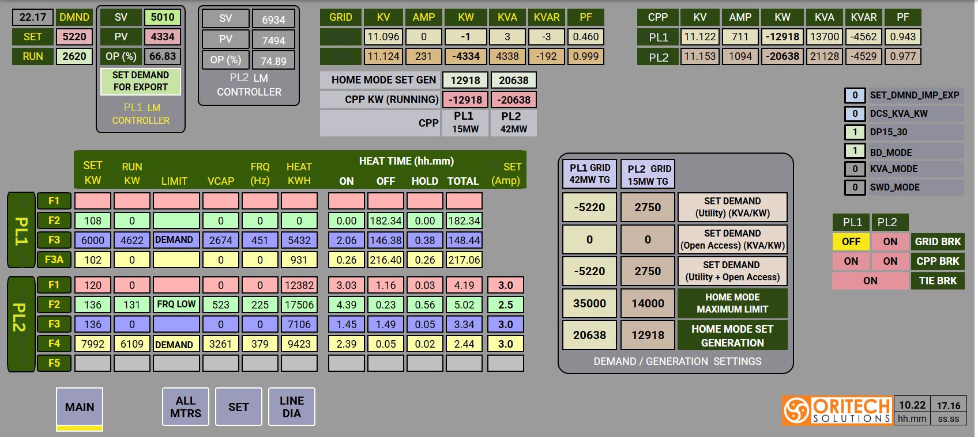Viewport: 978px width, 438px height.
Task: Select PL2 GRID 15MW TG header
Action: point(648,175)
